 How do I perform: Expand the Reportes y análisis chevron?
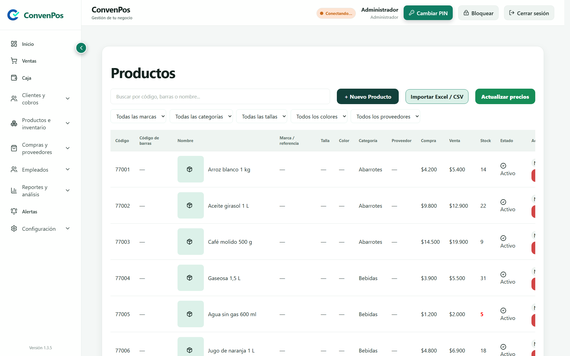[x=68, y=191]
